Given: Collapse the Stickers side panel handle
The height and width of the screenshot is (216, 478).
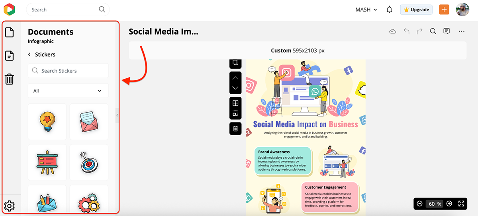Looking at the screenshot, I should pos(117,115).
